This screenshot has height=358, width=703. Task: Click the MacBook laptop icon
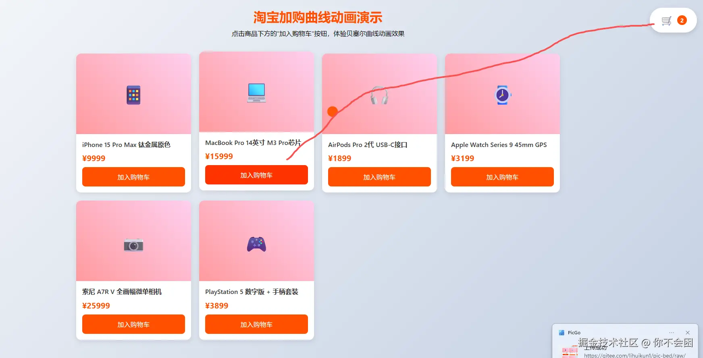click(256, 93)
